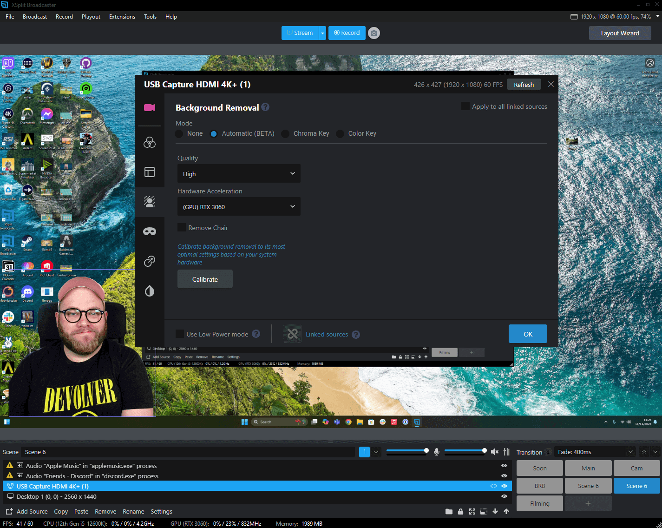Screen dimensions: 662x528
Task: Open the Broadcast menu
Action: (35, 16)
